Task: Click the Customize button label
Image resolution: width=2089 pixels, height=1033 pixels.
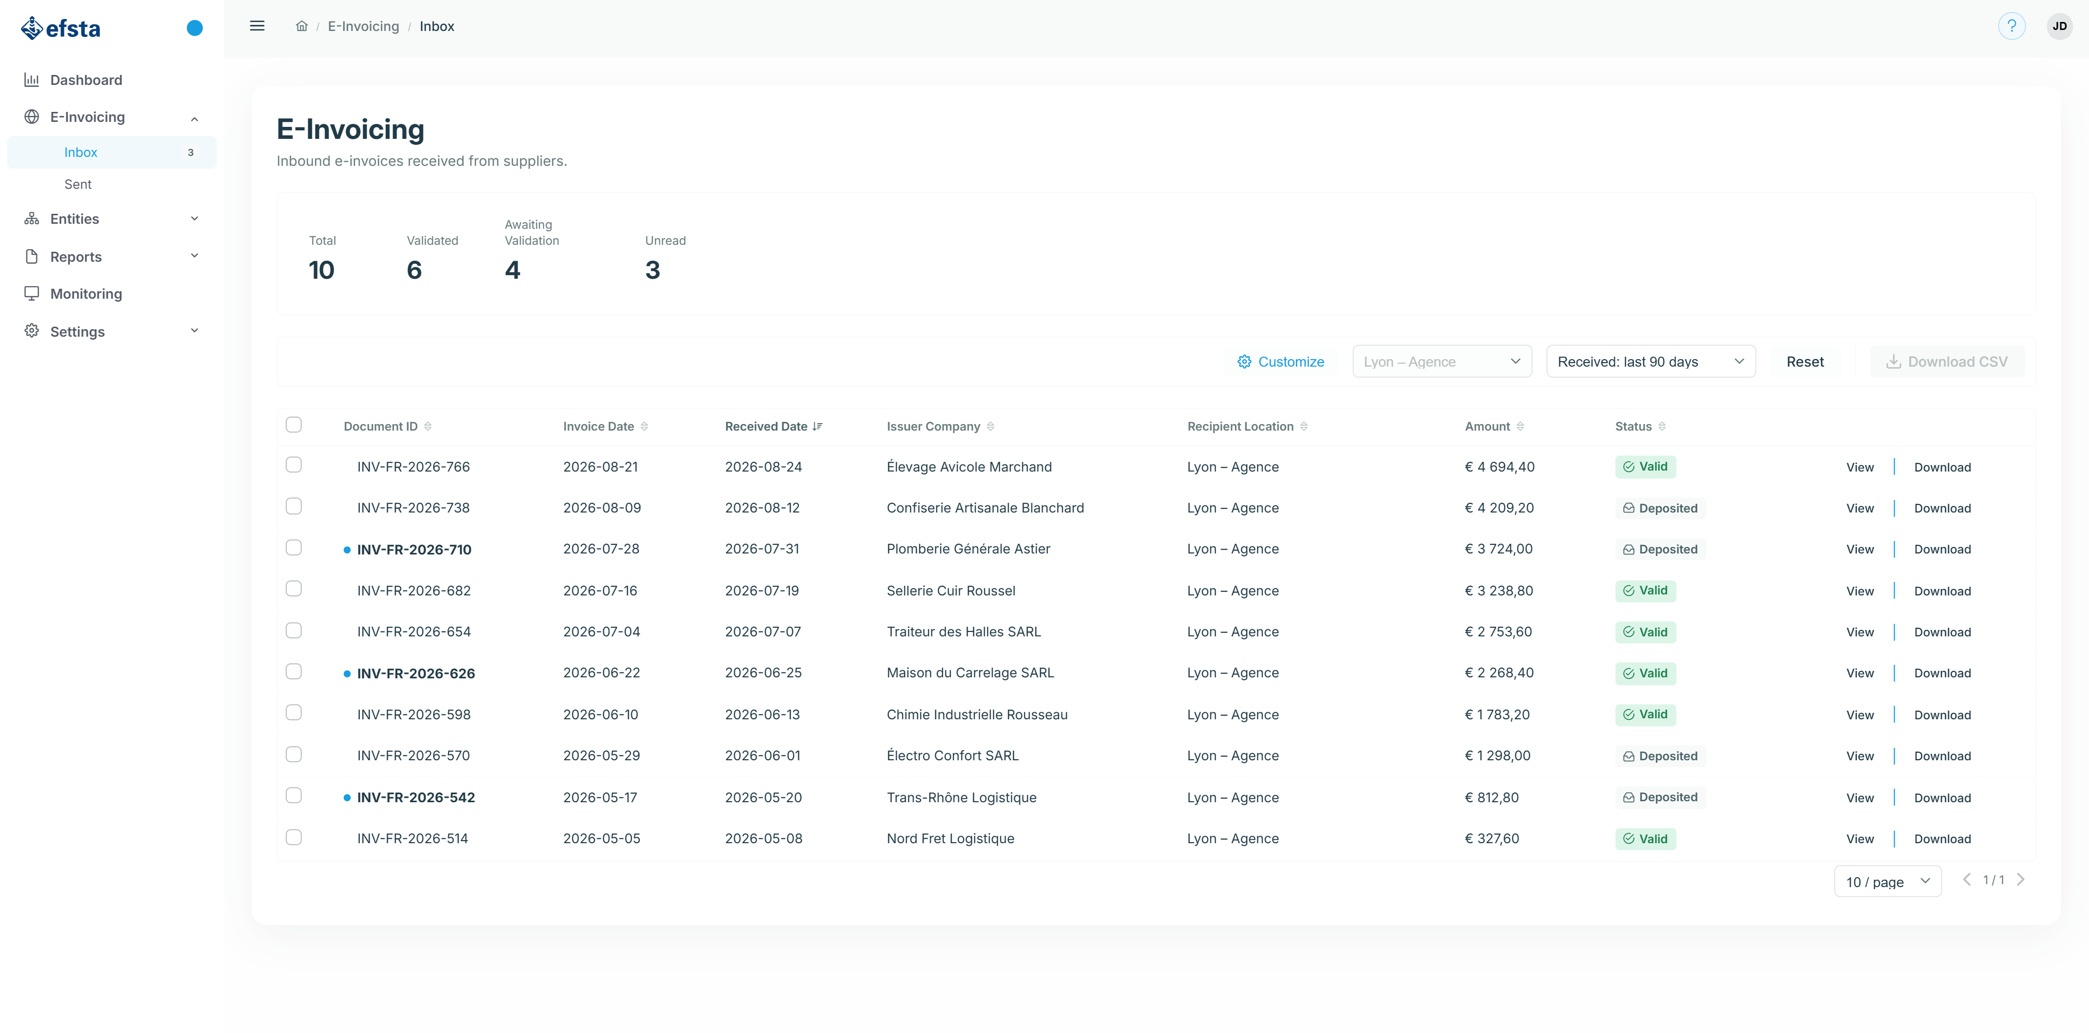Action: (1291, 362)
